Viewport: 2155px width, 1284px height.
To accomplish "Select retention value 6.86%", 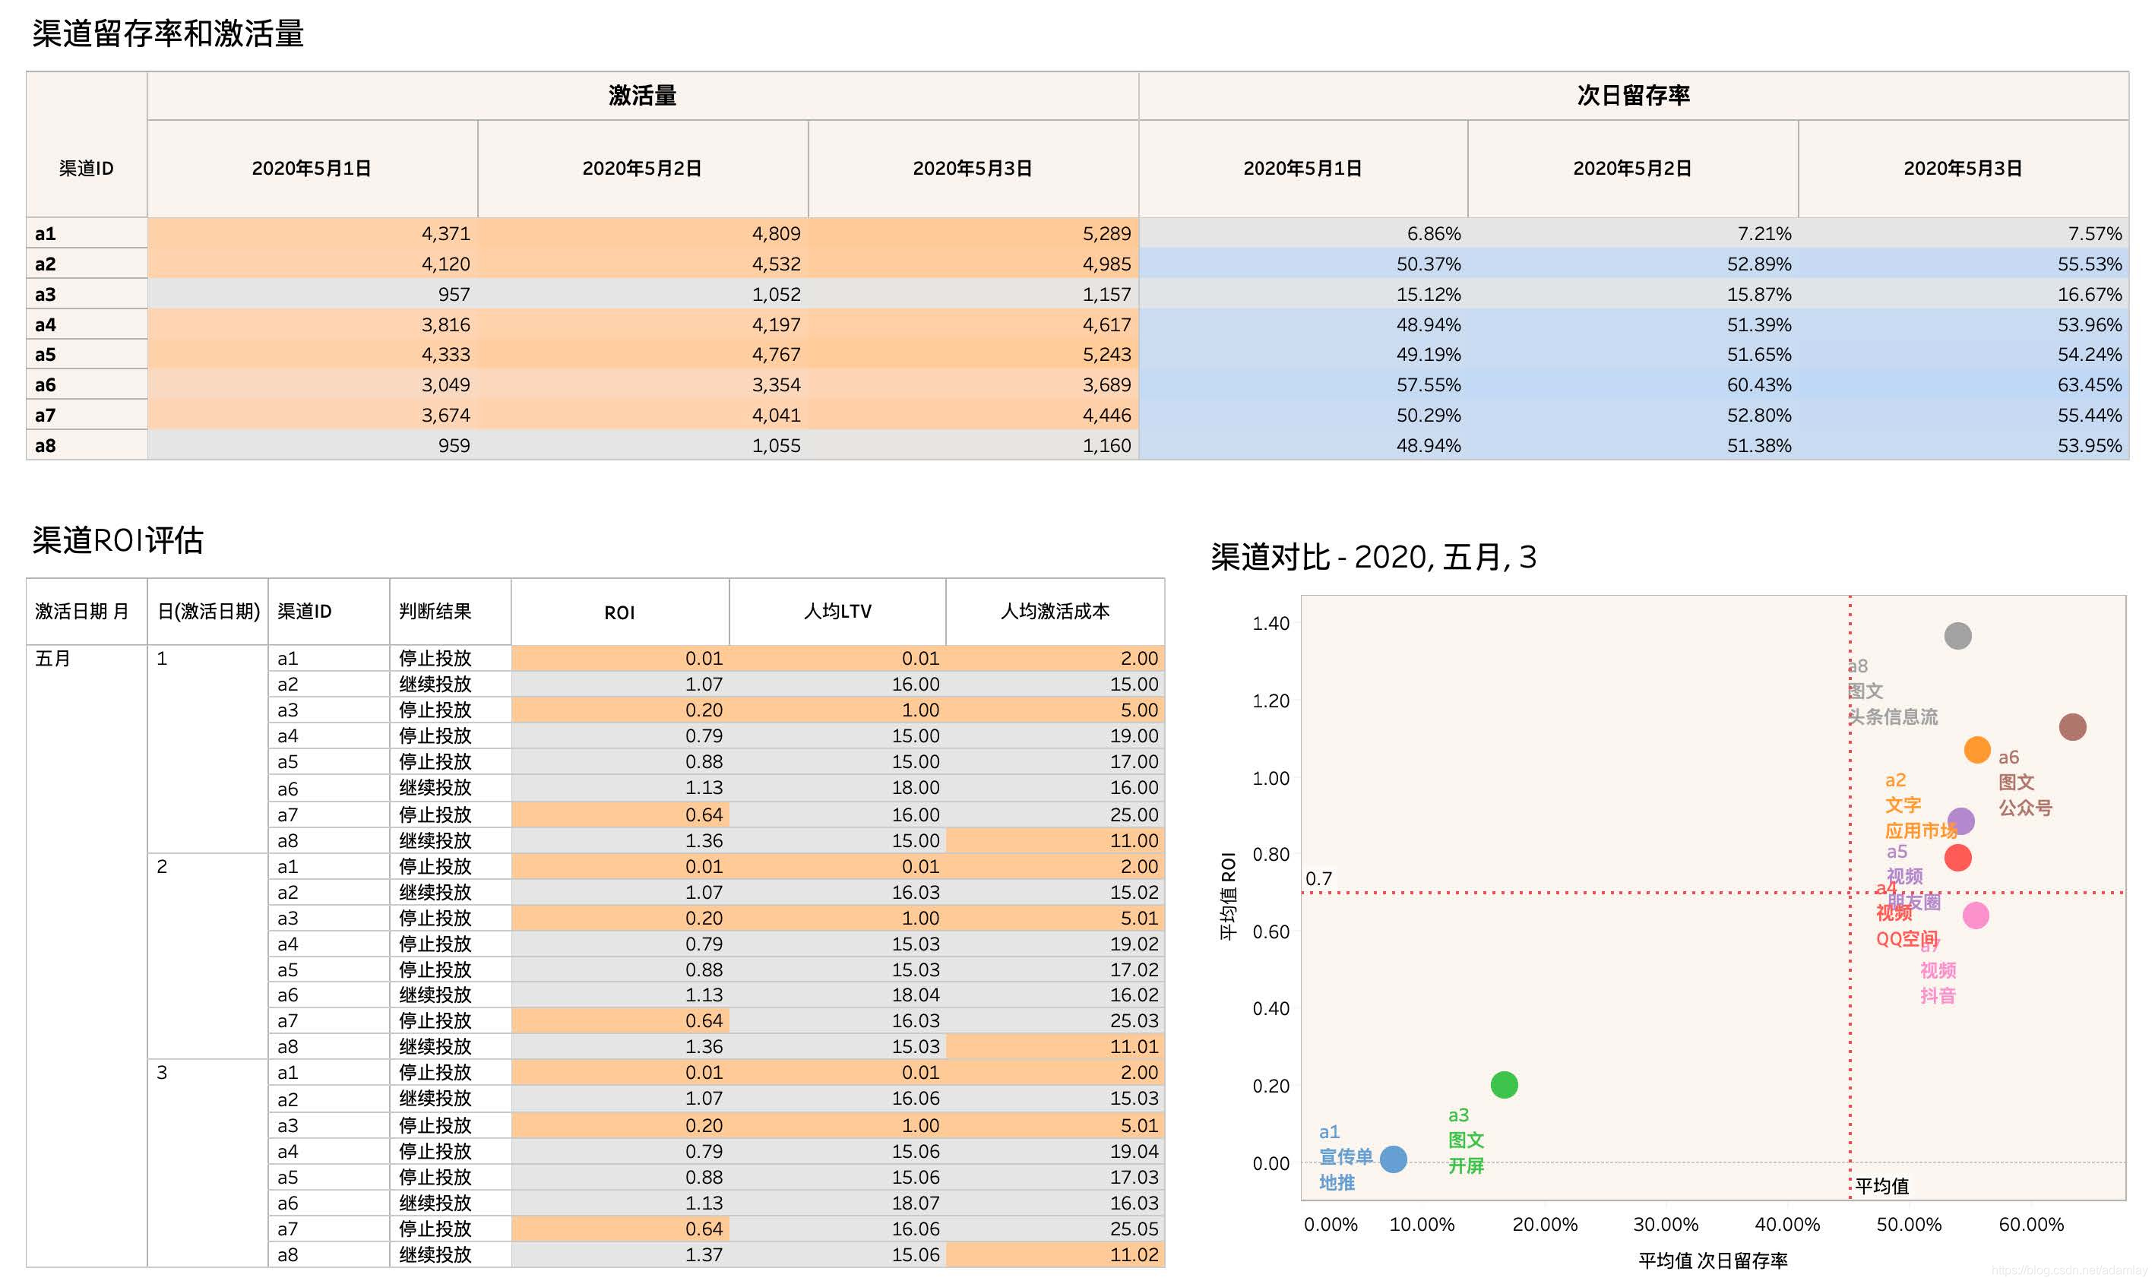I will [1303, 233].
